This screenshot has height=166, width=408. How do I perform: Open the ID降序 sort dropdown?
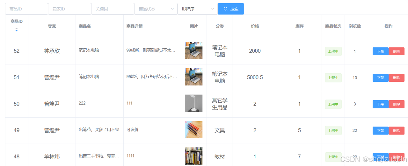point(197,9)
